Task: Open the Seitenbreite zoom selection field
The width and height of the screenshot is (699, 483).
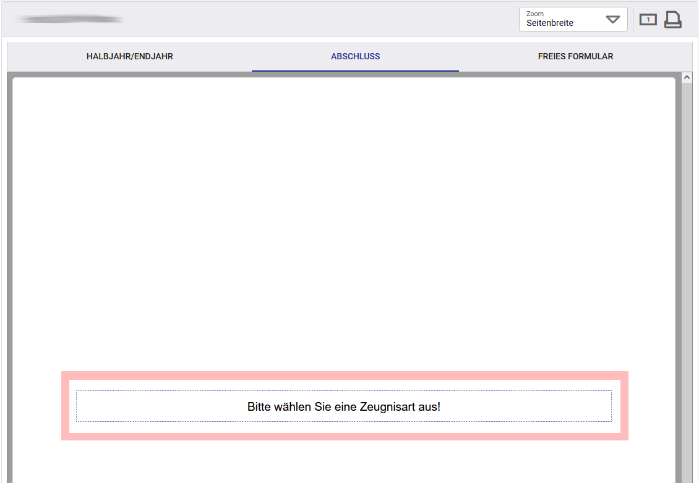Action: tap(573, 19)
